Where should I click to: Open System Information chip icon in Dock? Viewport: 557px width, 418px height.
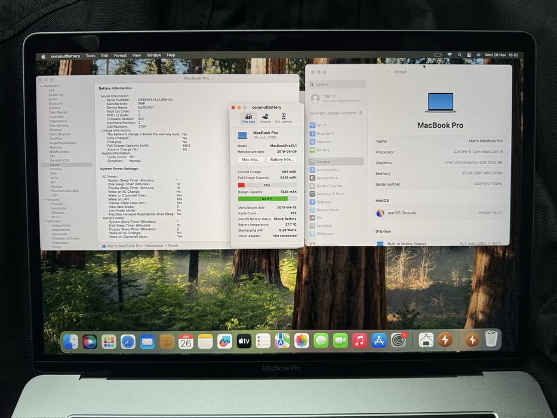pos(426,340)
